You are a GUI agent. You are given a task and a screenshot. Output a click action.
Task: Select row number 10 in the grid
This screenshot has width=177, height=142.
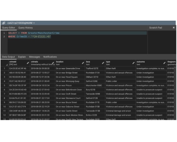[5, 107]
